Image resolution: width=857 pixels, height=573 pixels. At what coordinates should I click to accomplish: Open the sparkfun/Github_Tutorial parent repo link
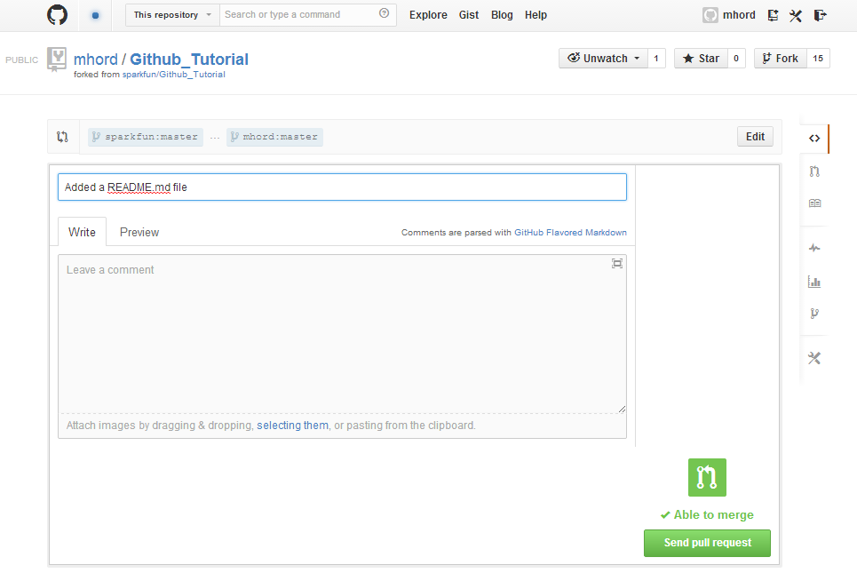[x=174, y=75]
